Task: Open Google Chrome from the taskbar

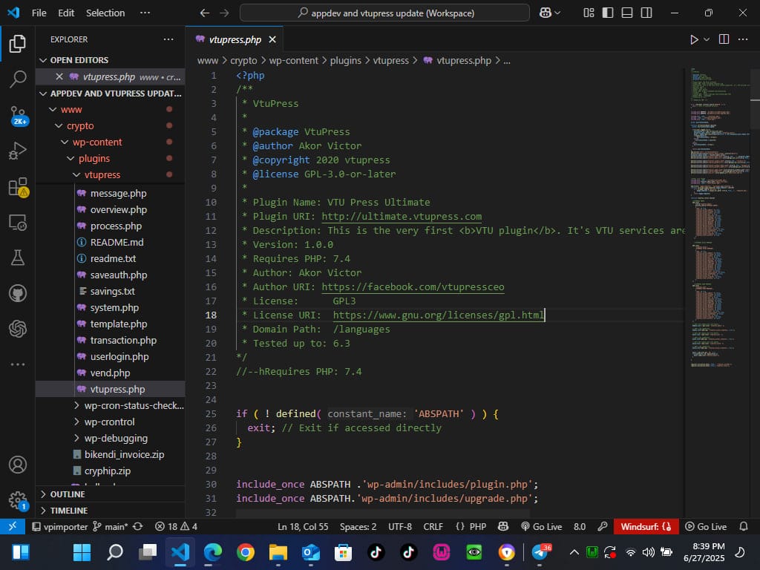Action: click(245, 552)
